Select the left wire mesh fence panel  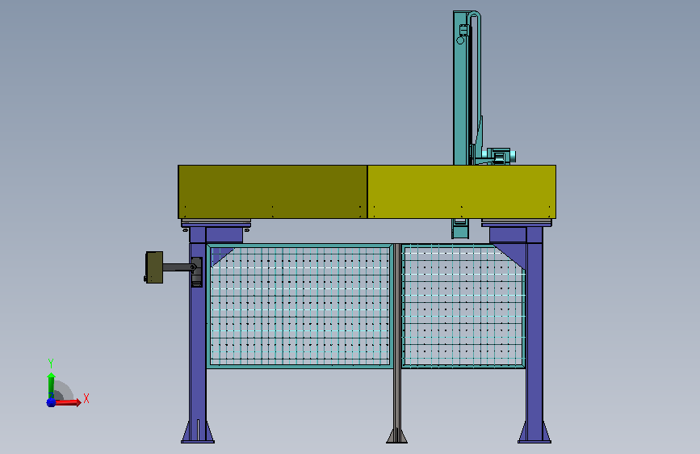pos(300,305)
